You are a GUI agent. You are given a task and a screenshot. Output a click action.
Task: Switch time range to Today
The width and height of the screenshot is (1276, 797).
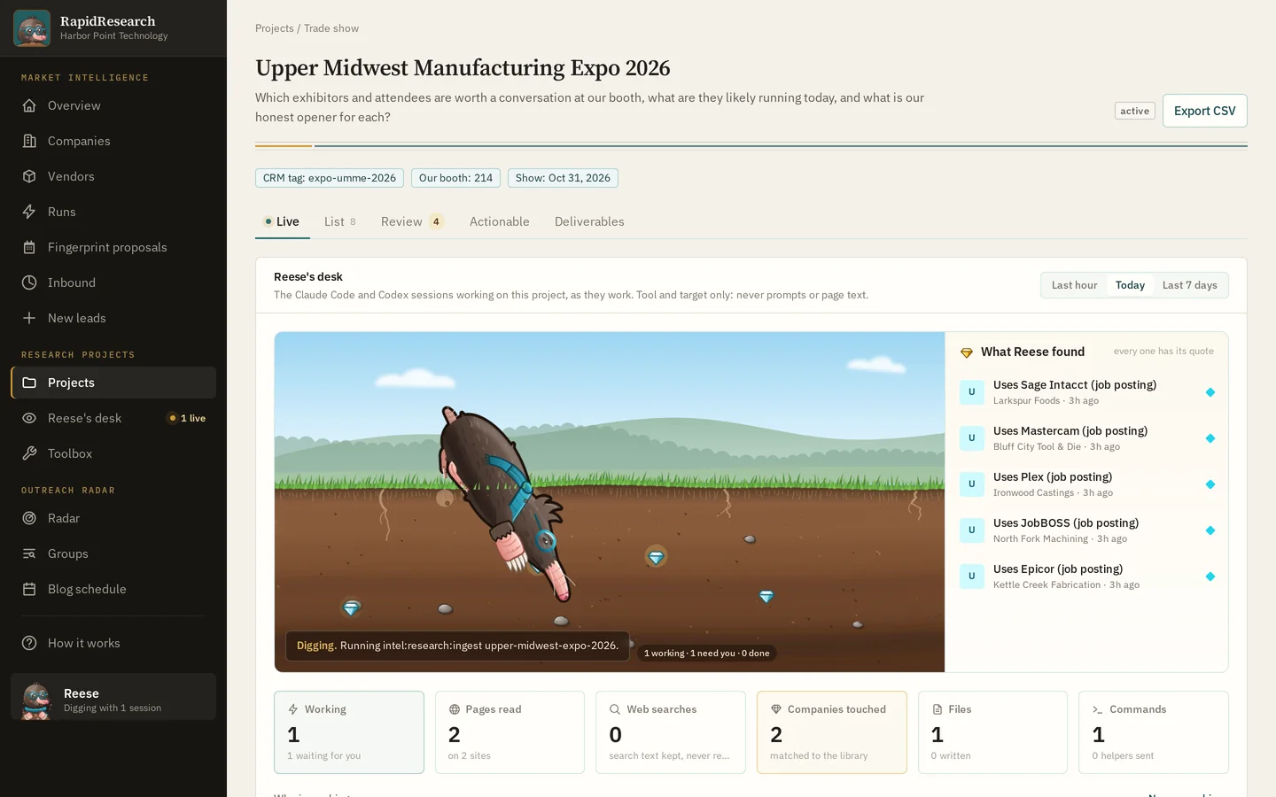click(x=1130, y=285)
